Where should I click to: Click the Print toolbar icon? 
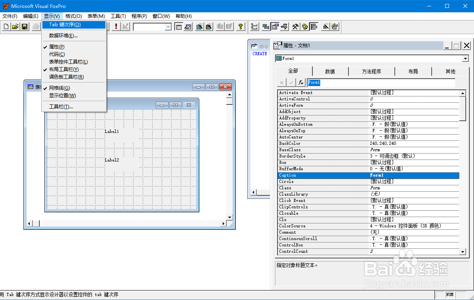(x=36, y=27)
